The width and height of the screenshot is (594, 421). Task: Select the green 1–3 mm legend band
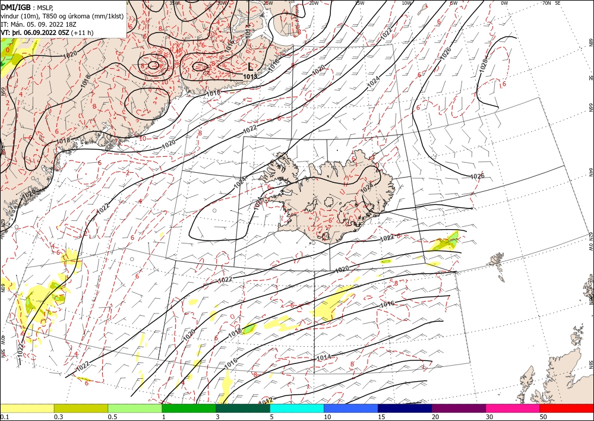coord(189,408)
